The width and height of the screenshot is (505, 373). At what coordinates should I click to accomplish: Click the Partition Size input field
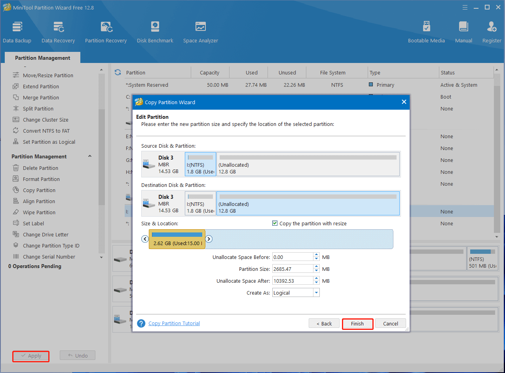click(x=293, y=269)
